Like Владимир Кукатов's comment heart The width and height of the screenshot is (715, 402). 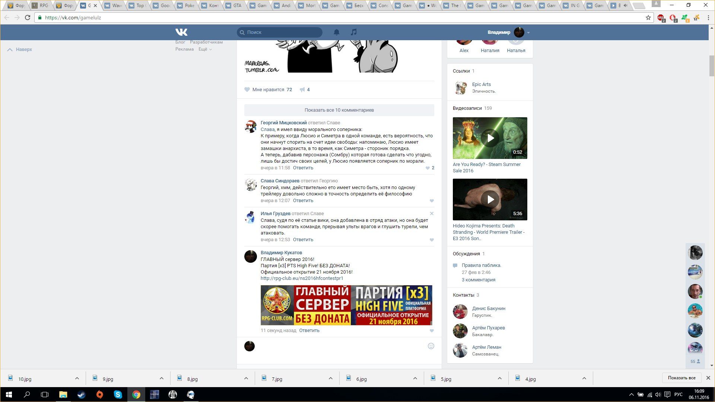(x=432, y=331)
